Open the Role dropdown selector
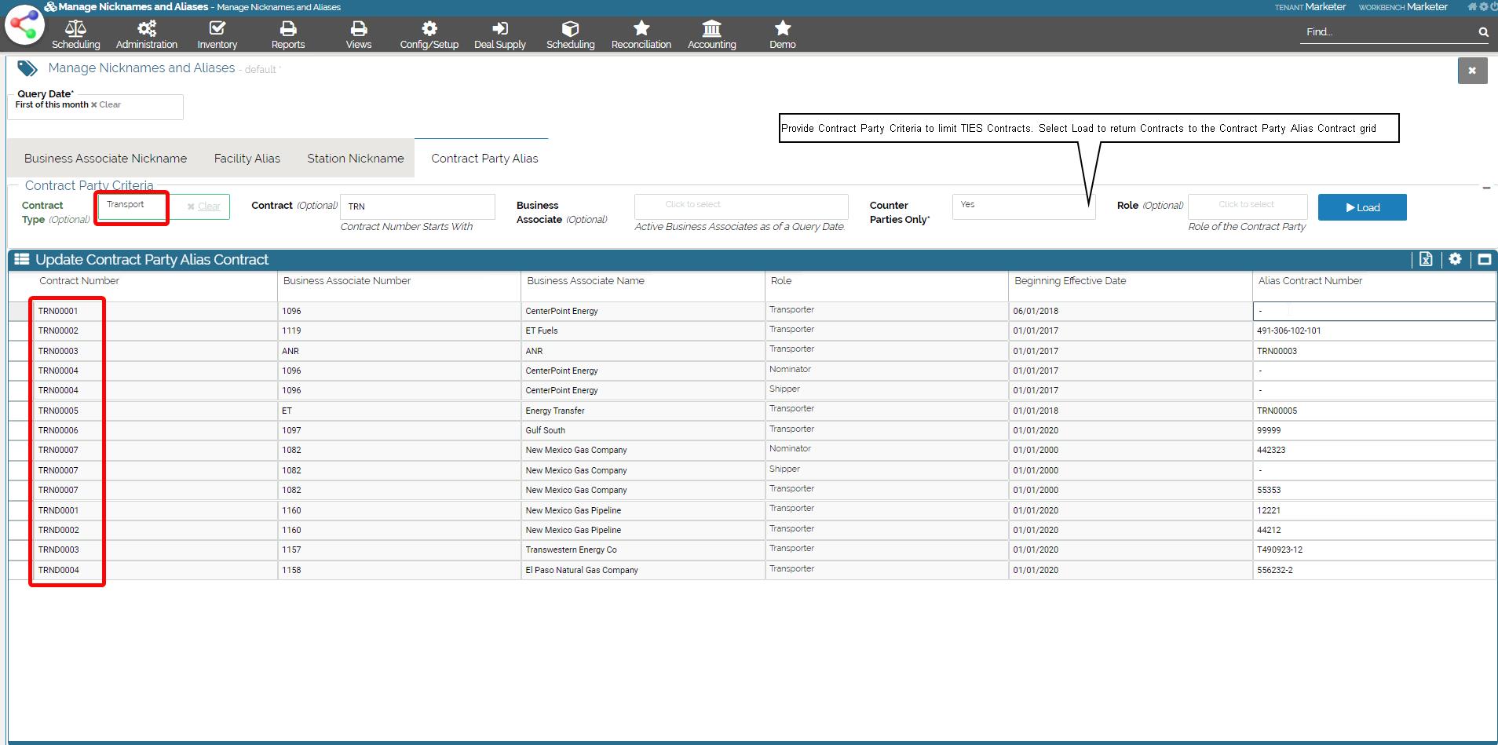Image resolution: width=1498 pixels, height=745 pixels. [1247, 206]
